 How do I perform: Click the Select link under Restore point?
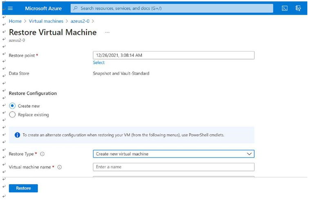(99, 62)
